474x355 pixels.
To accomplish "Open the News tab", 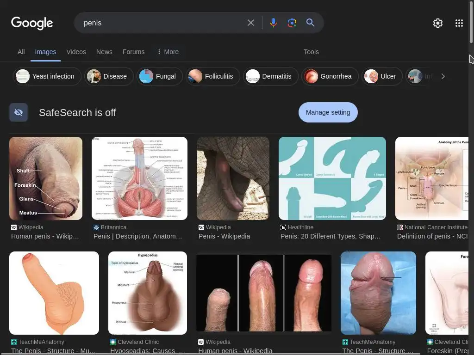I will coord(104,52).
